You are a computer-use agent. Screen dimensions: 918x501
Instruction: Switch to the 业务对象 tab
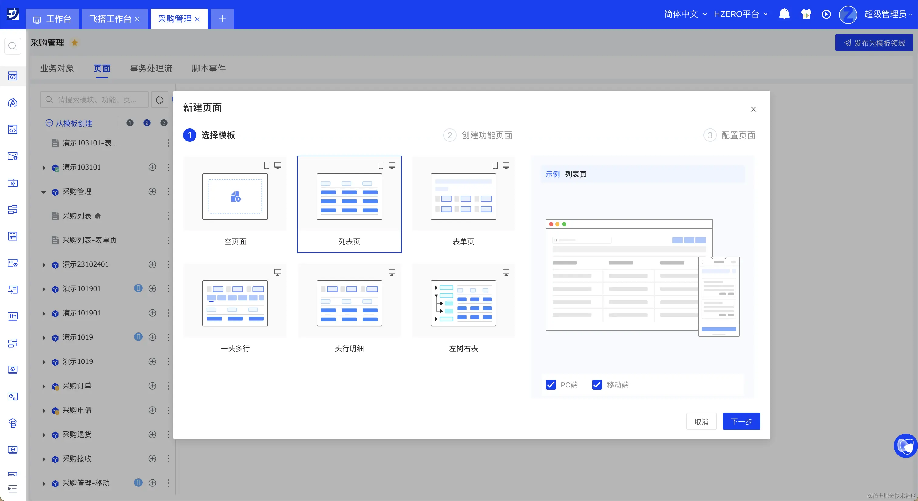pos(57,68)
